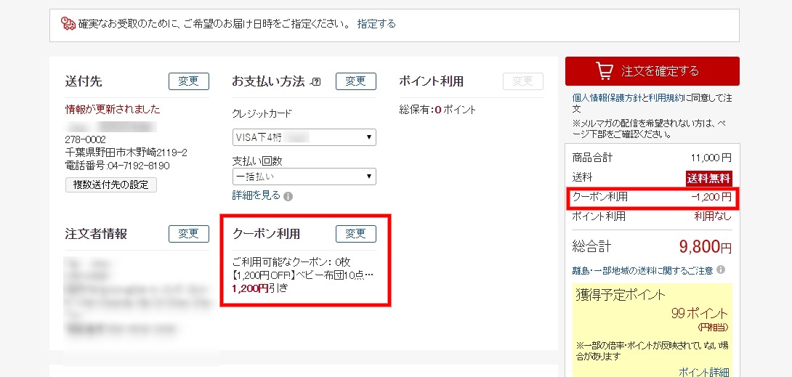Click the info icon next to 詳細を見る
The height and width of the screenshot is (377, 792).
coord(288,196)
